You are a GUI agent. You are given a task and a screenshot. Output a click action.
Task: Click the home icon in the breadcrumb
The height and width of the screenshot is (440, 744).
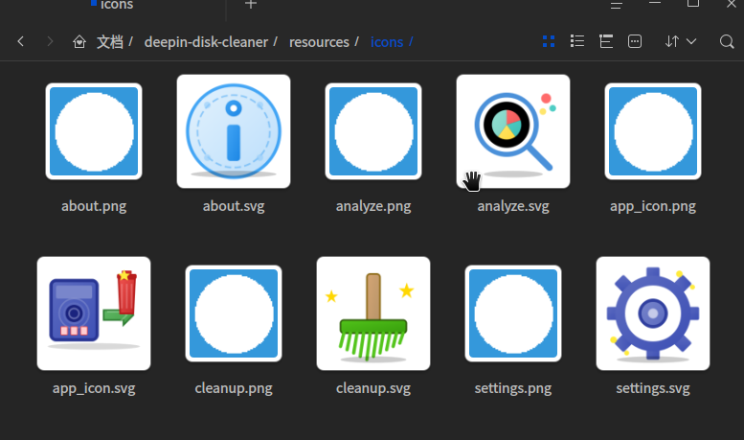(x=79, y=42)
